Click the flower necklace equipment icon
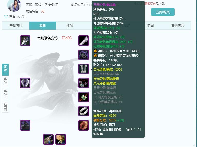 pyautogui.click(x=84, y=83)
